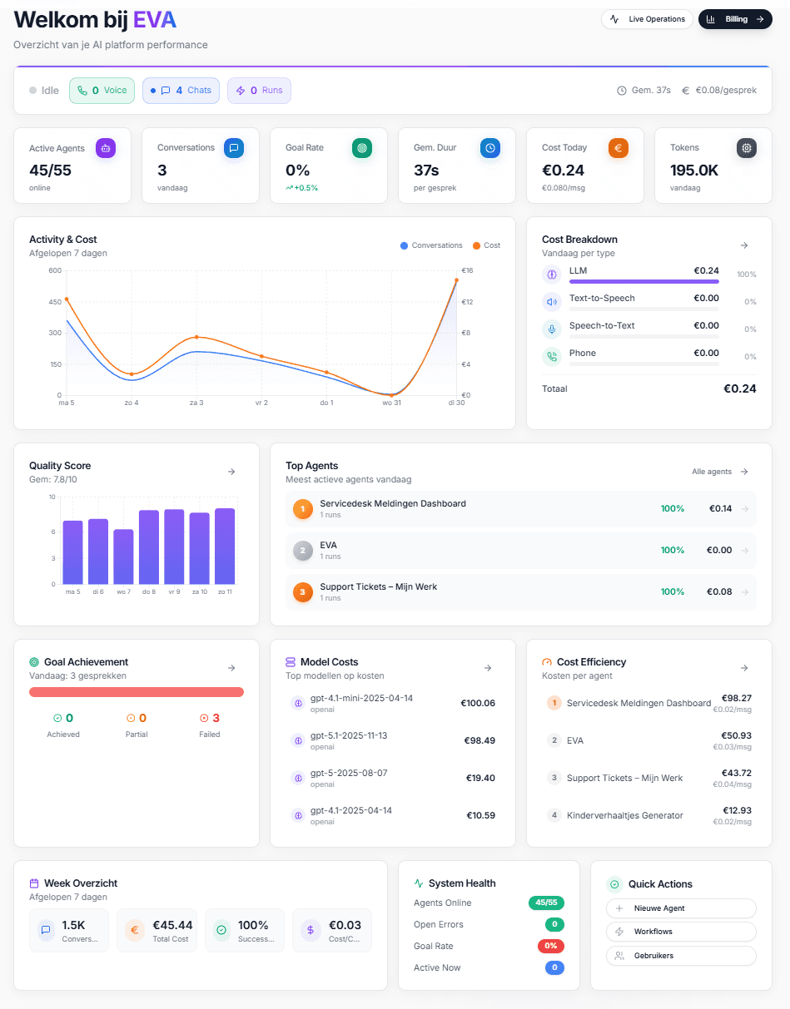Open the Billing page
The width and height of the screenshot is (790, 1009).
[735, 19]
